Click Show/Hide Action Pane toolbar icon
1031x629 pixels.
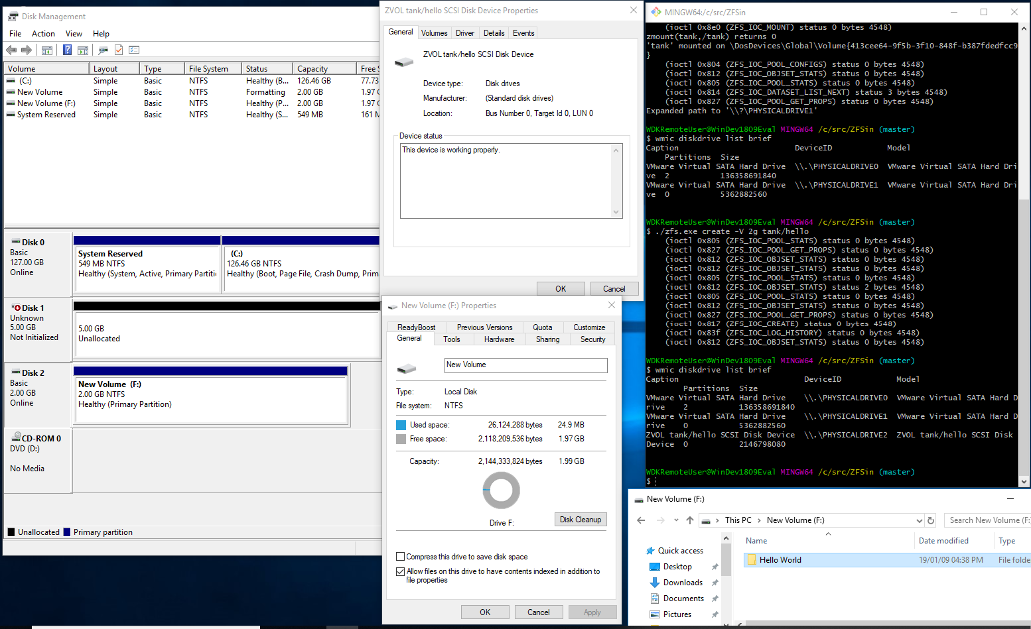(83, 50)
